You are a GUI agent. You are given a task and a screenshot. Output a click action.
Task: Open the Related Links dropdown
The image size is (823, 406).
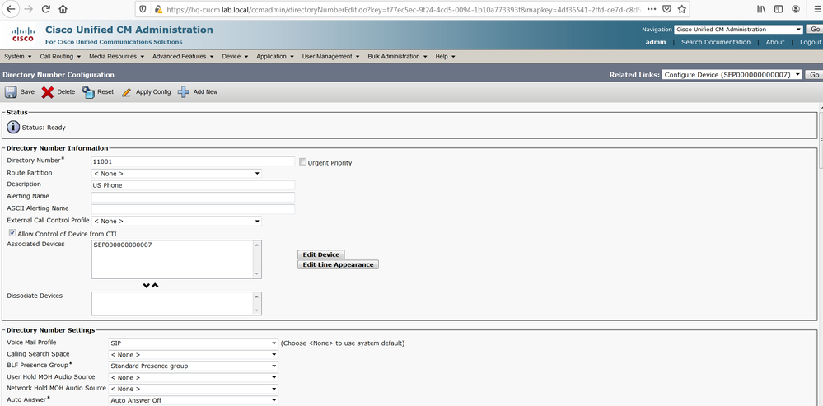[x=732, y=74]
